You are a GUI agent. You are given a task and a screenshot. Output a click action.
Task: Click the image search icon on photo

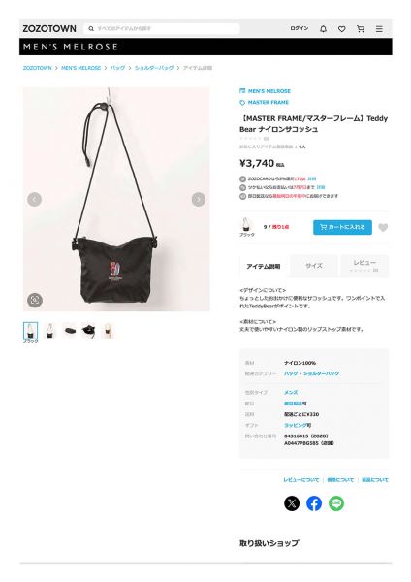(x=35, y=300)
